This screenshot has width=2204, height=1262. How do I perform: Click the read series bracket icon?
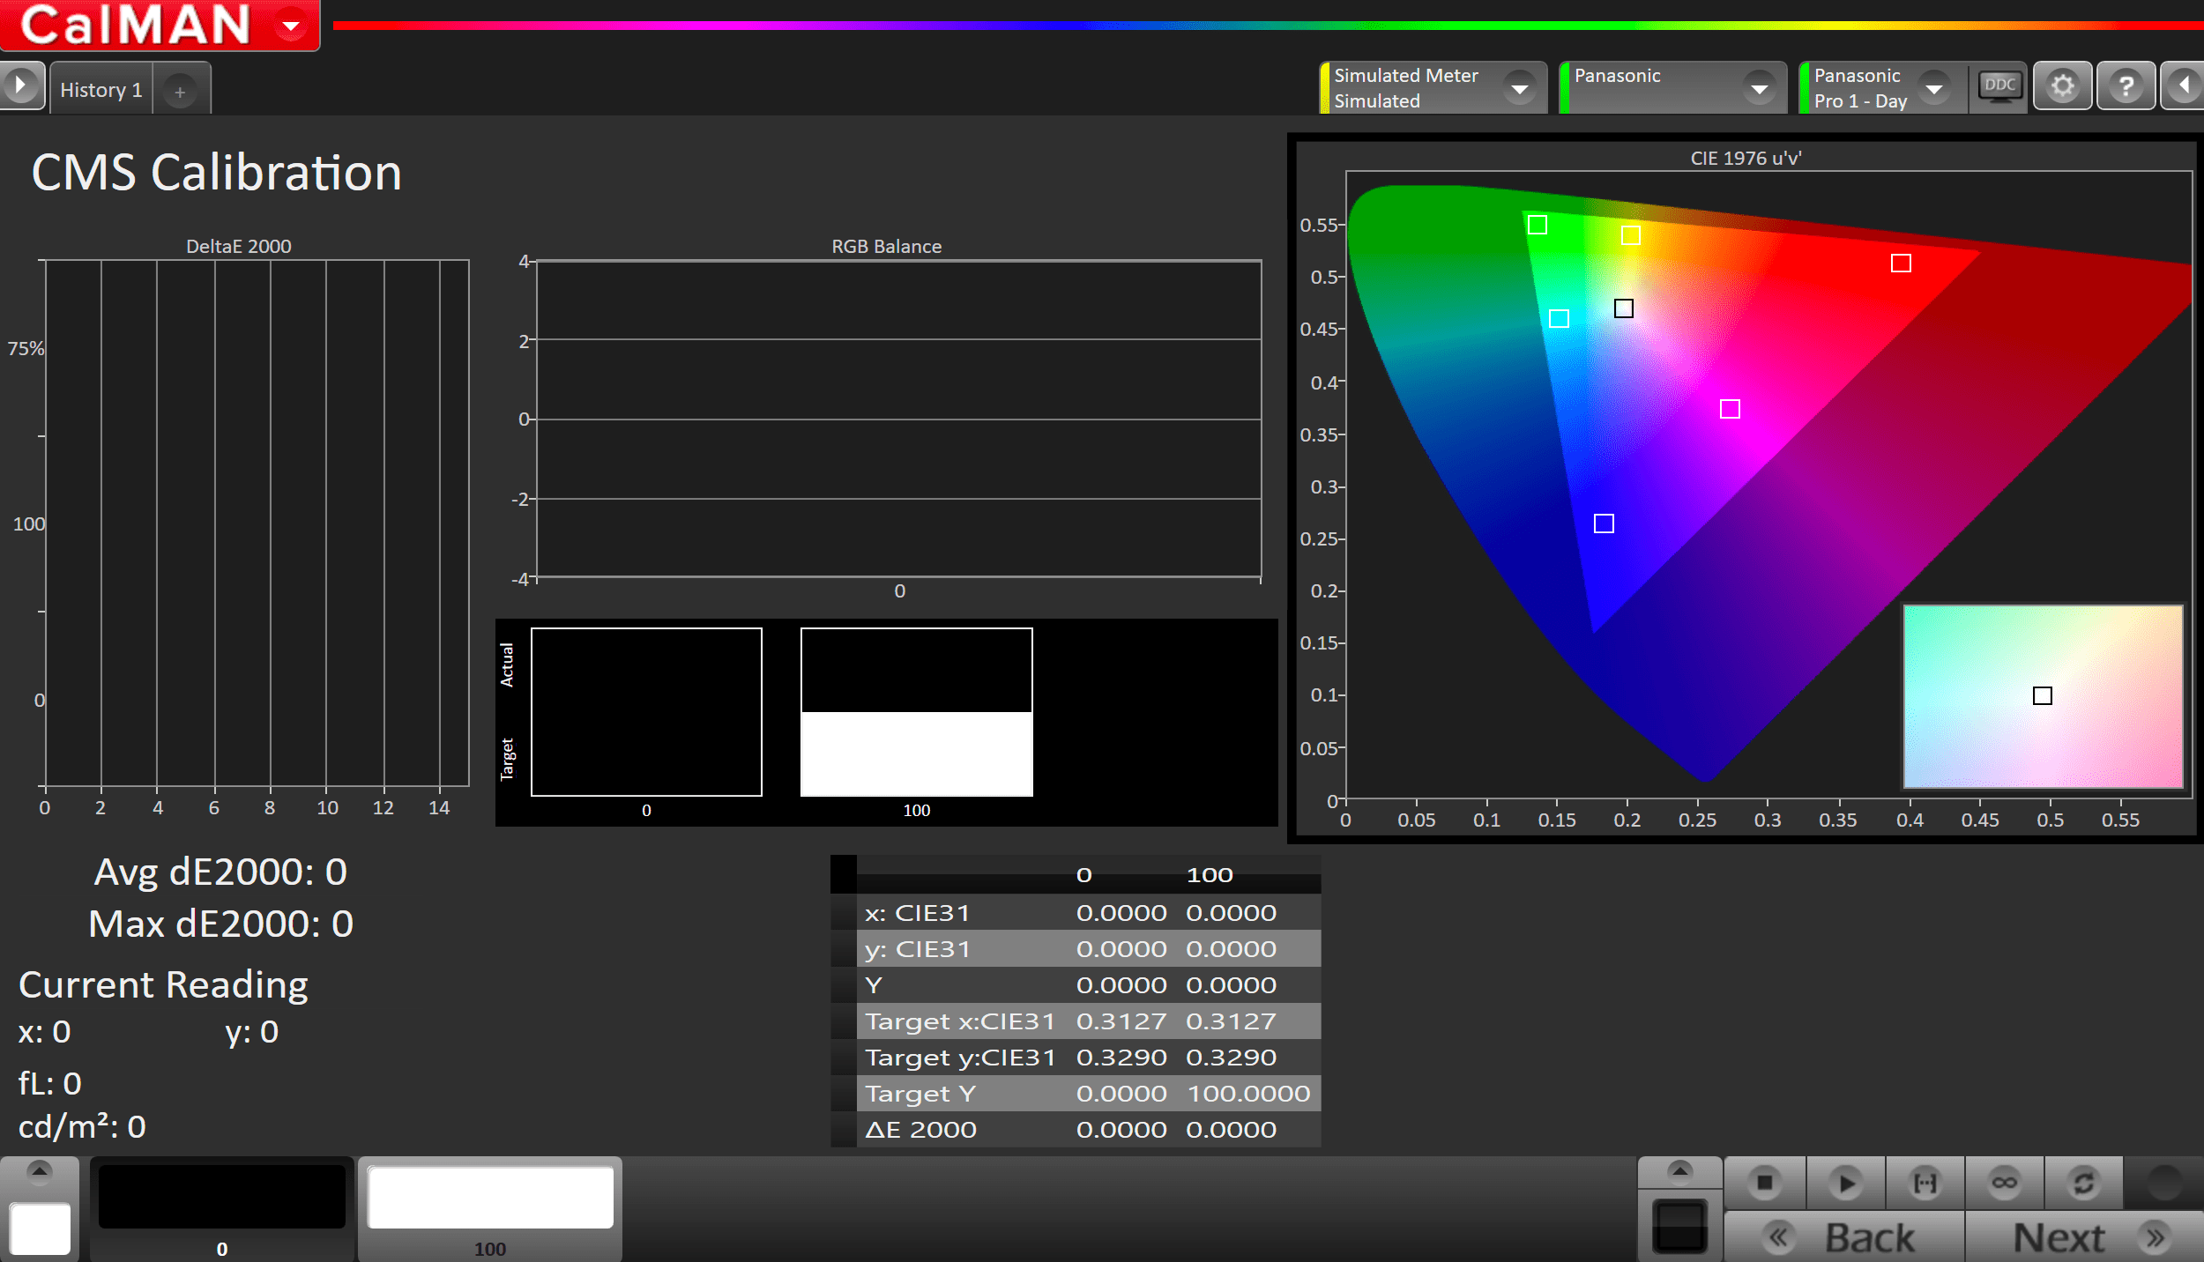tap(1925, 1183)
